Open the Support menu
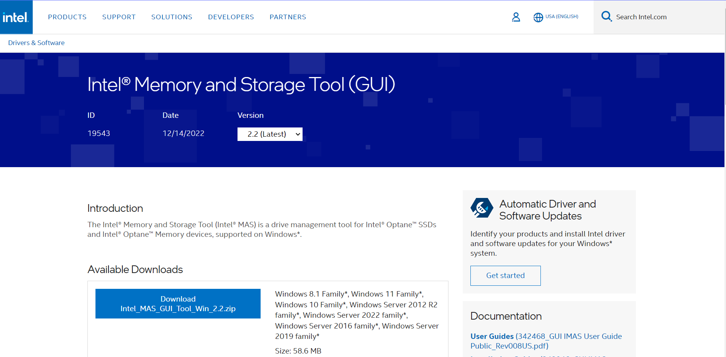 [x=119, y=17]
